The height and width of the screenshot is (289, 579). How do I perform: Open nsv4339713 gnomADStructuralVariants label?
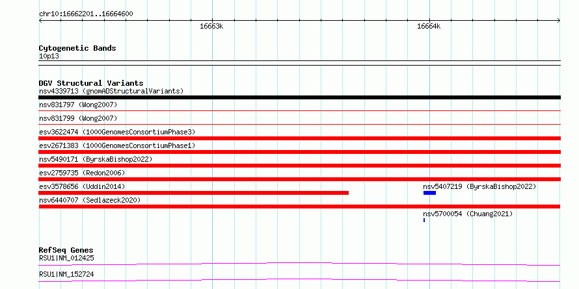click(x=111, y=91)
